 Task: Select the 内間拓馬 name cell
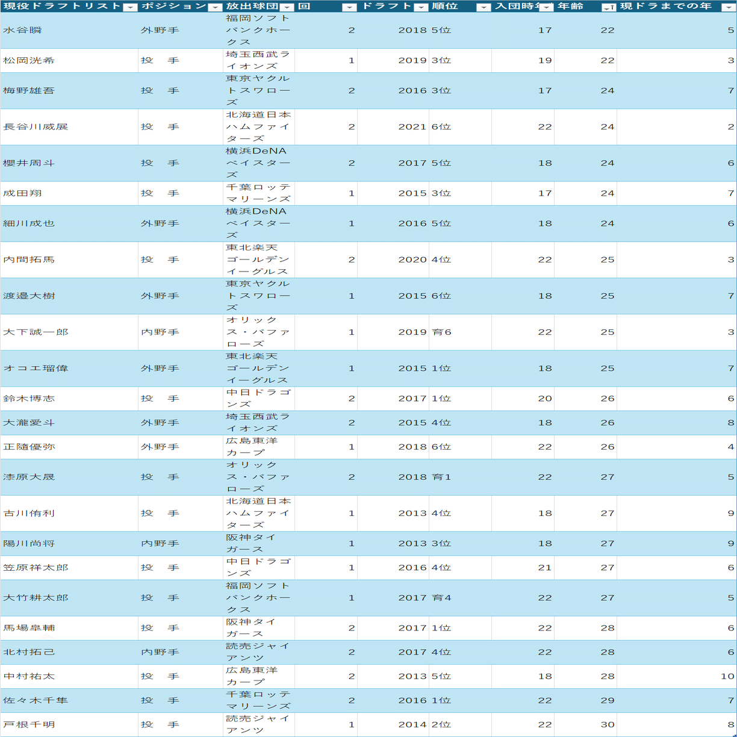point(69,260)
